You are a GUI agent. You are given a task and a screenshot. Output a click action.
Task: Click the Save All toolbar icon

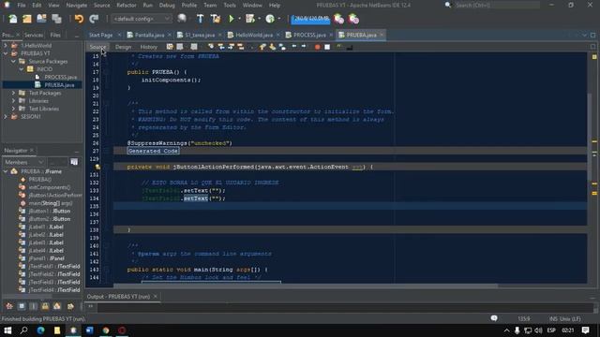coord(56,19)
